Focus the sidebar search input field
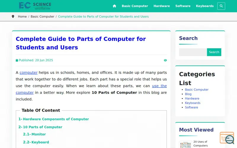The height and width of the screenshot is (148, 237). (193, 52)
